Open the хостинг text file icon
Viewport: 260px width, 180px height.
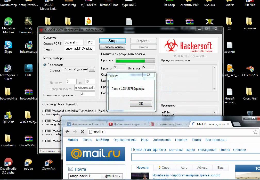tap(230, 47)
